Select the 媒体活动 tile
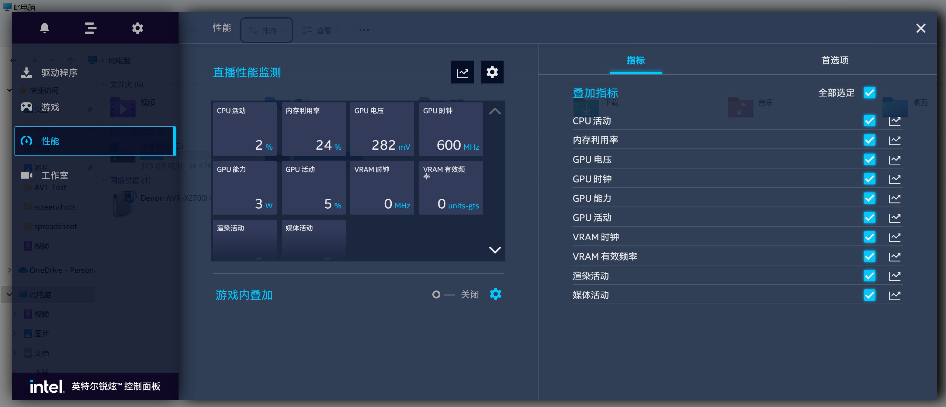946x407 pixels. click(314, 240)
